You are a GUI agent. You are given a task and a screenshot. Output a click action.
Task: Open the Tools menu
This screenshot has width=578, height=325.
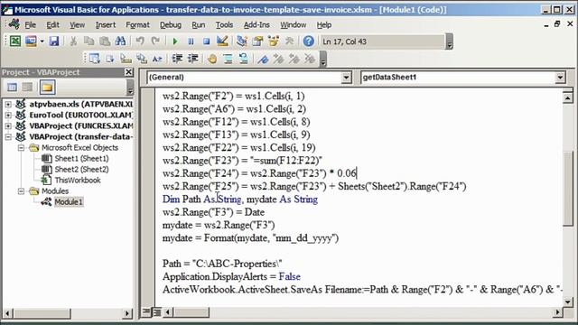[224, 24]
